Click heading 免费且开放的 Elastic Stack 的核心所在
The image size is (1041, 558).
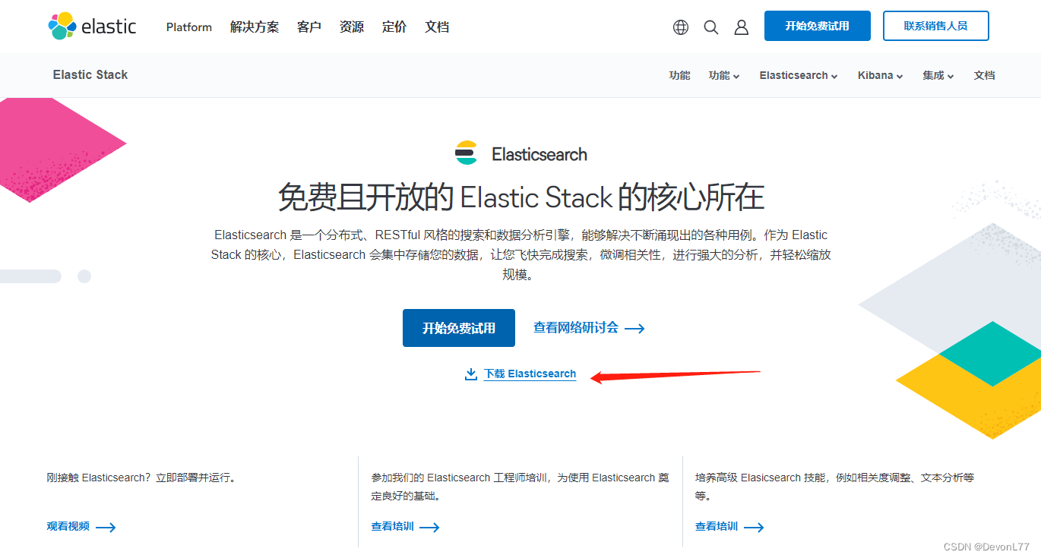(521, 197)
